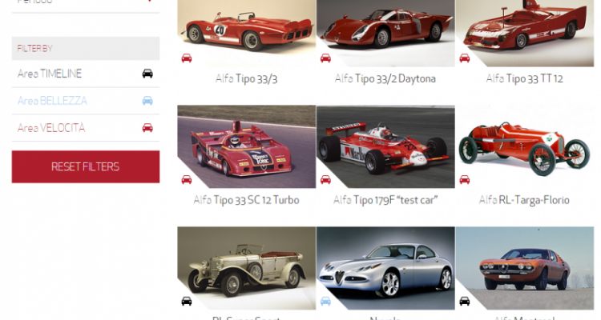Click red car badge on Alfa Tipo 33/3 card

pos(186,58)
